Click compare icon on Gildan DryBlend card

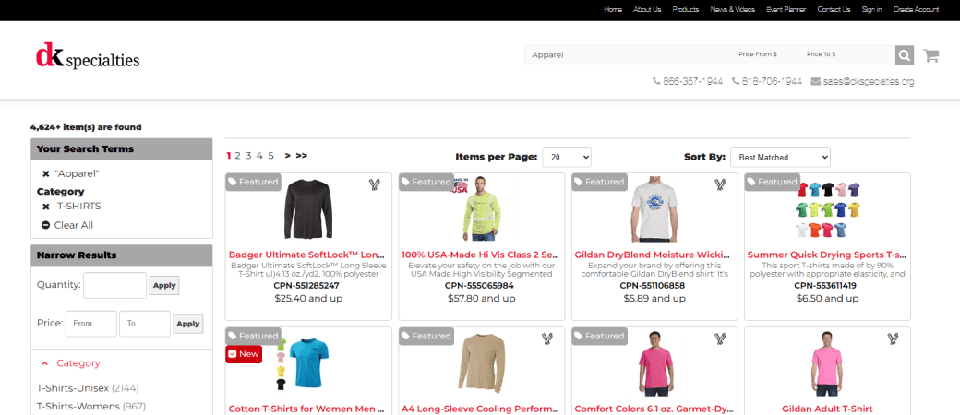coord(720,184)
